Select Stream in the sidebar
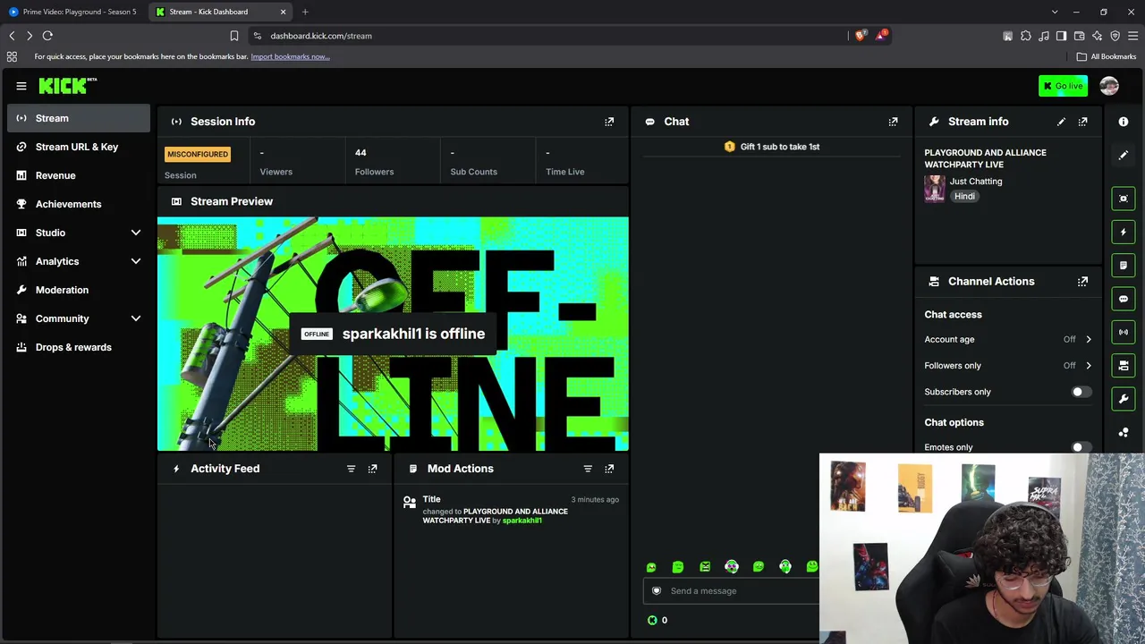 pos(79,118)
